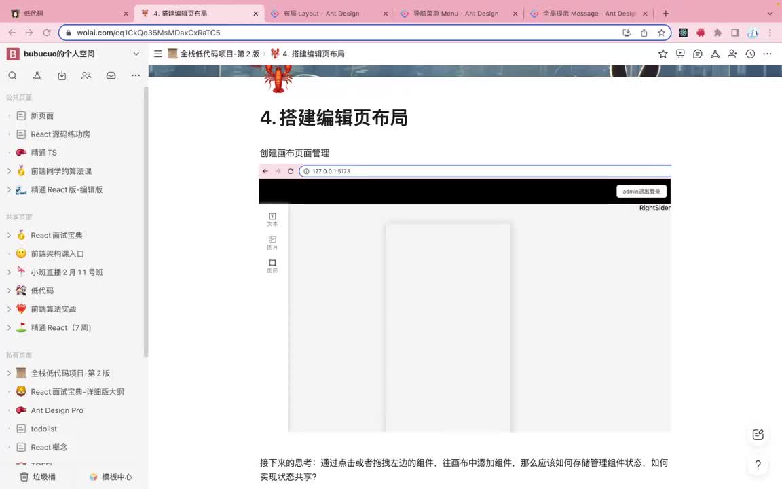
Task: Expand the 低代码 sidebar item
Action: point(9,291)
